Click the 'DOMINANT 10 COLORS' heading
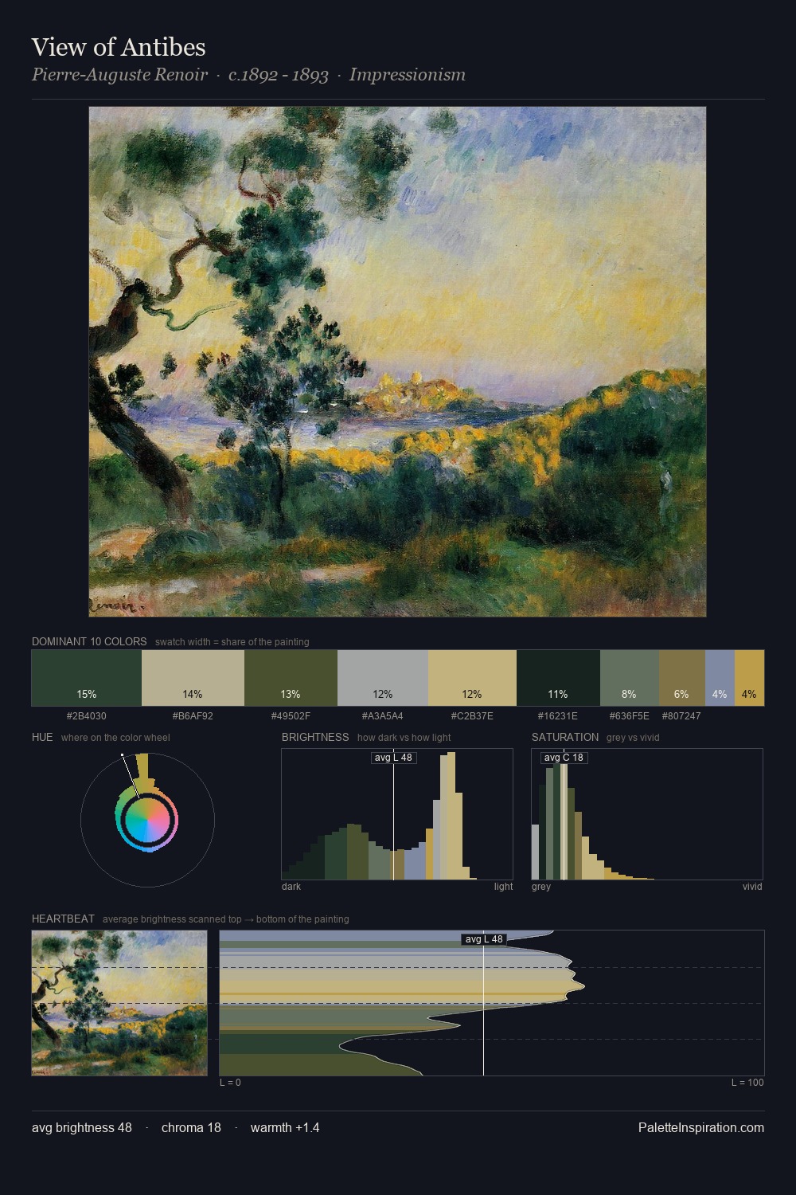This screenshot has height=1195, width=796. pos(89,641)
